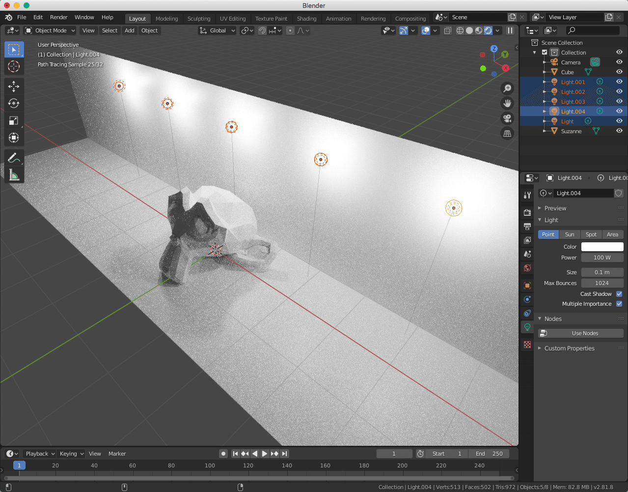Uncheck Multiple Importance option
The height and width of the screenshot is (492, 628).
pos(619,304)
